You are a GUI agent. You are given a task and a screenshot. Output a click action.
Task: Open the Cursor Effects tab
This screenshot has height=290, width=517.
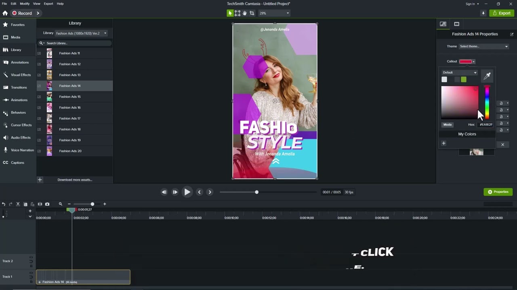pyautogui.click(x=18, y=125)
